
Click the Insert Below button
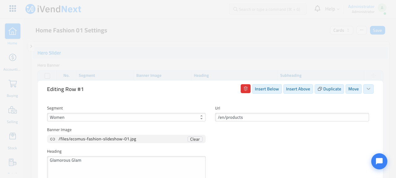click(267, 89)
